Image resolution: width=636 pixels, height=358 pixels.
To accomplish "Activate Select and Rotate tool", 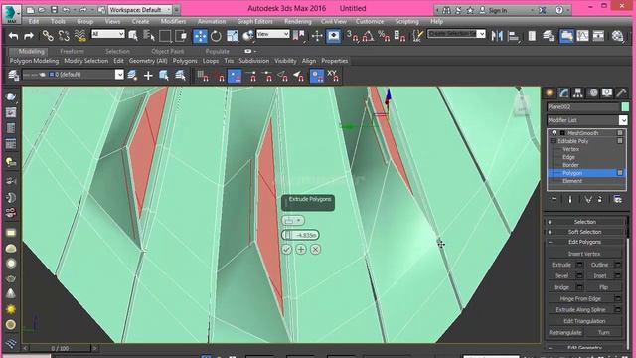I will tap(216, 36).
